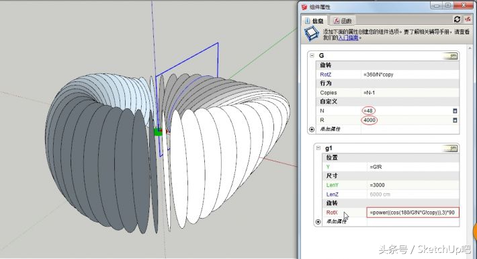Open the 入门指南 link
477x259 pixels.
tap(348, 38)
